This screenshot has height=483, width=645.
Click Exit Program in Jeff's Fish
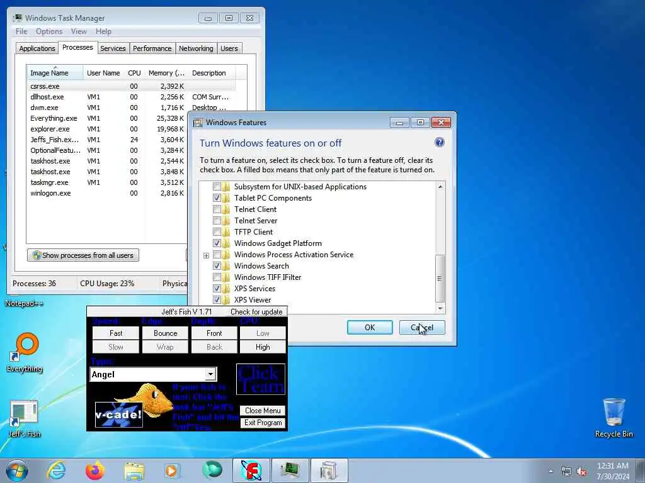pyautogui.click(x=263, y=423)
